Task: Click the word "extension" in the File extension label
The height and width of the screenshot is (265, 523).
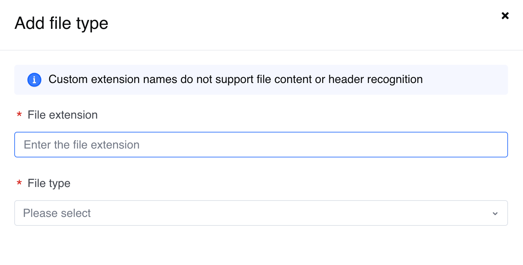Action: point(73,115)
